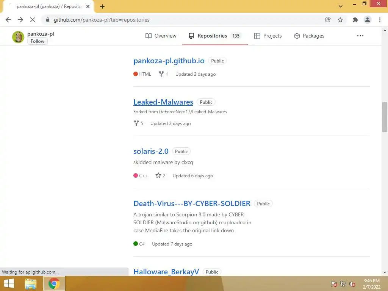Click the HTML language color dot
The width and height of the screenshot is (388, 291).
pos(136,74)
